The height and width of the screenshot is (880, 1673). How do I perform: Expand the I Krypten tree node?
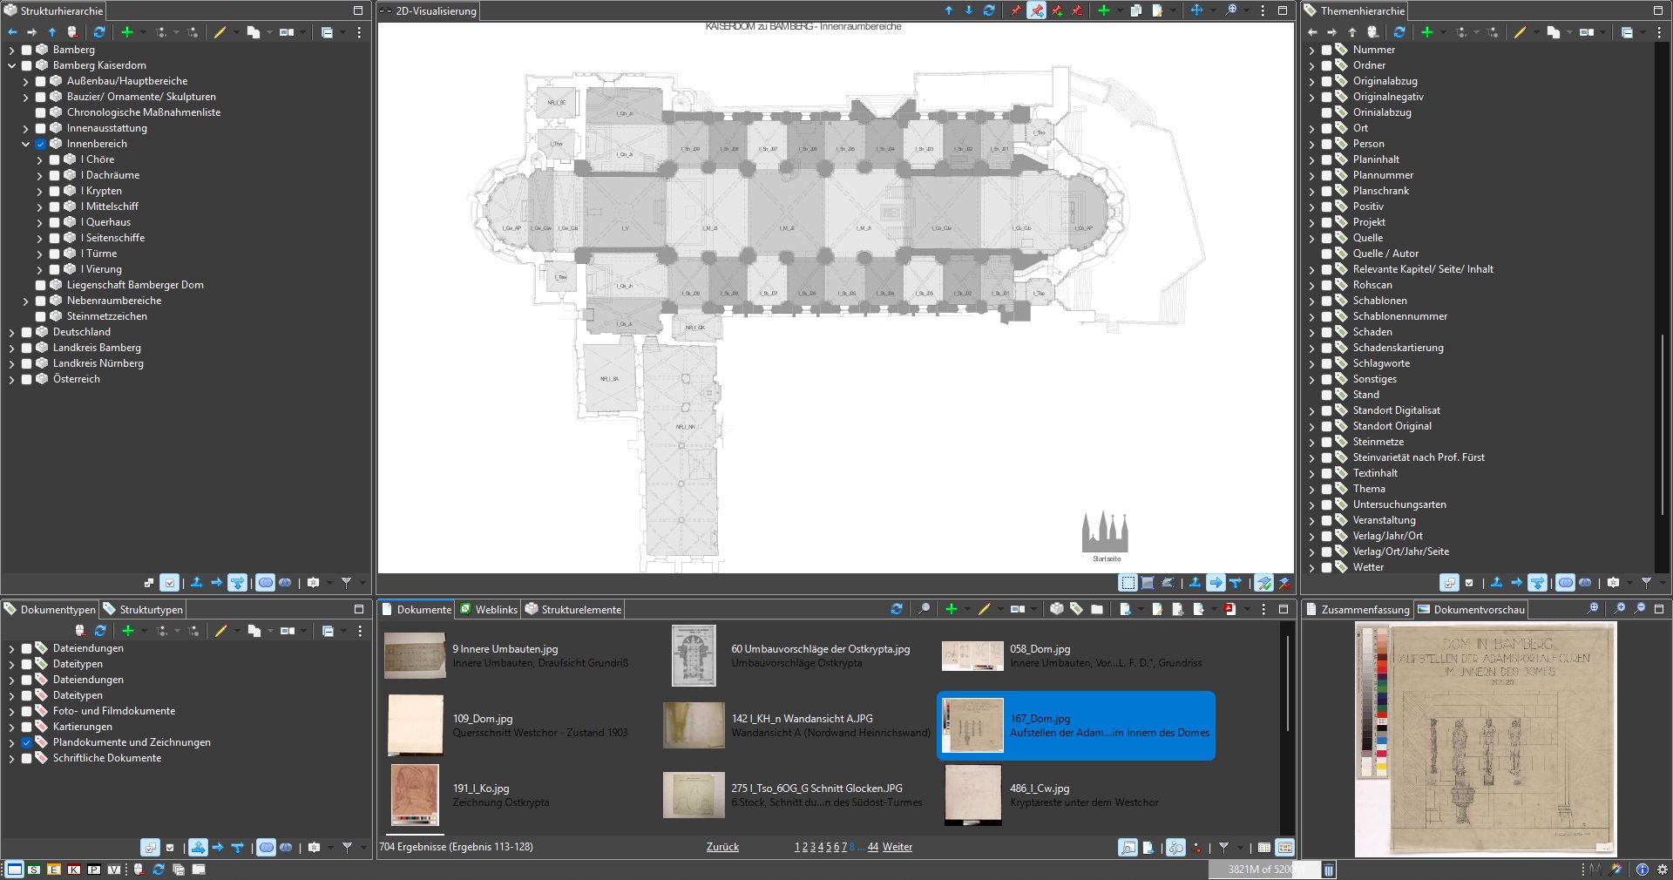point(39,191)
